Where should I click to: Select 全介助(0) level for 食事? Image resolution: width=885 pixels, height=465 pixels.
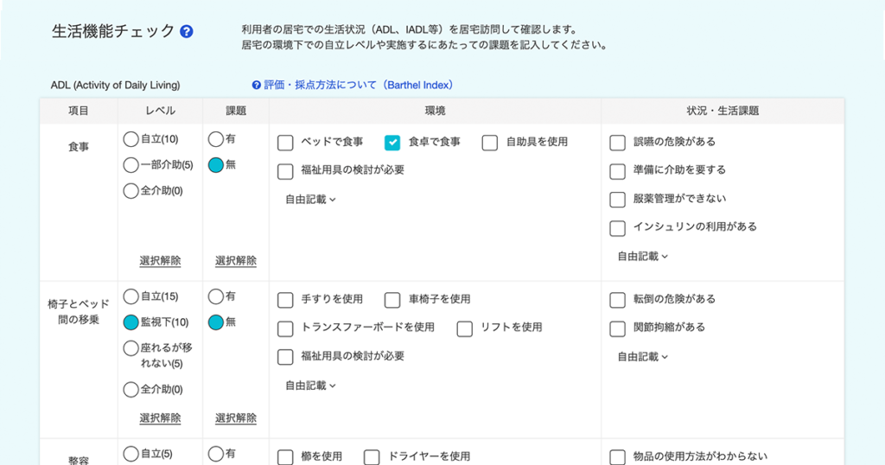click(131, 191)
